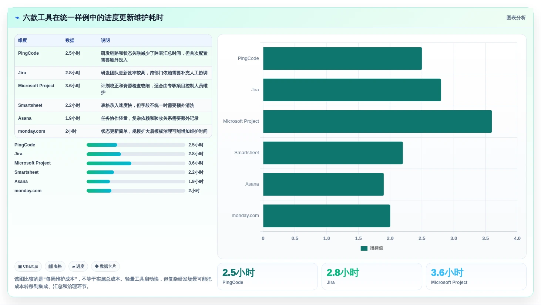This screenshot has height=305, width=541.
Task: Click the Jira description starting 研发团队更新效率较高
Action: pos(154,73)
